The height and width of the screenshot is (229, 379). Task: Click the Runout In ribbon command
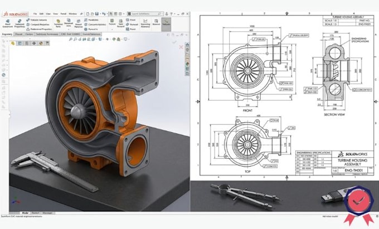tap(91, 29)
